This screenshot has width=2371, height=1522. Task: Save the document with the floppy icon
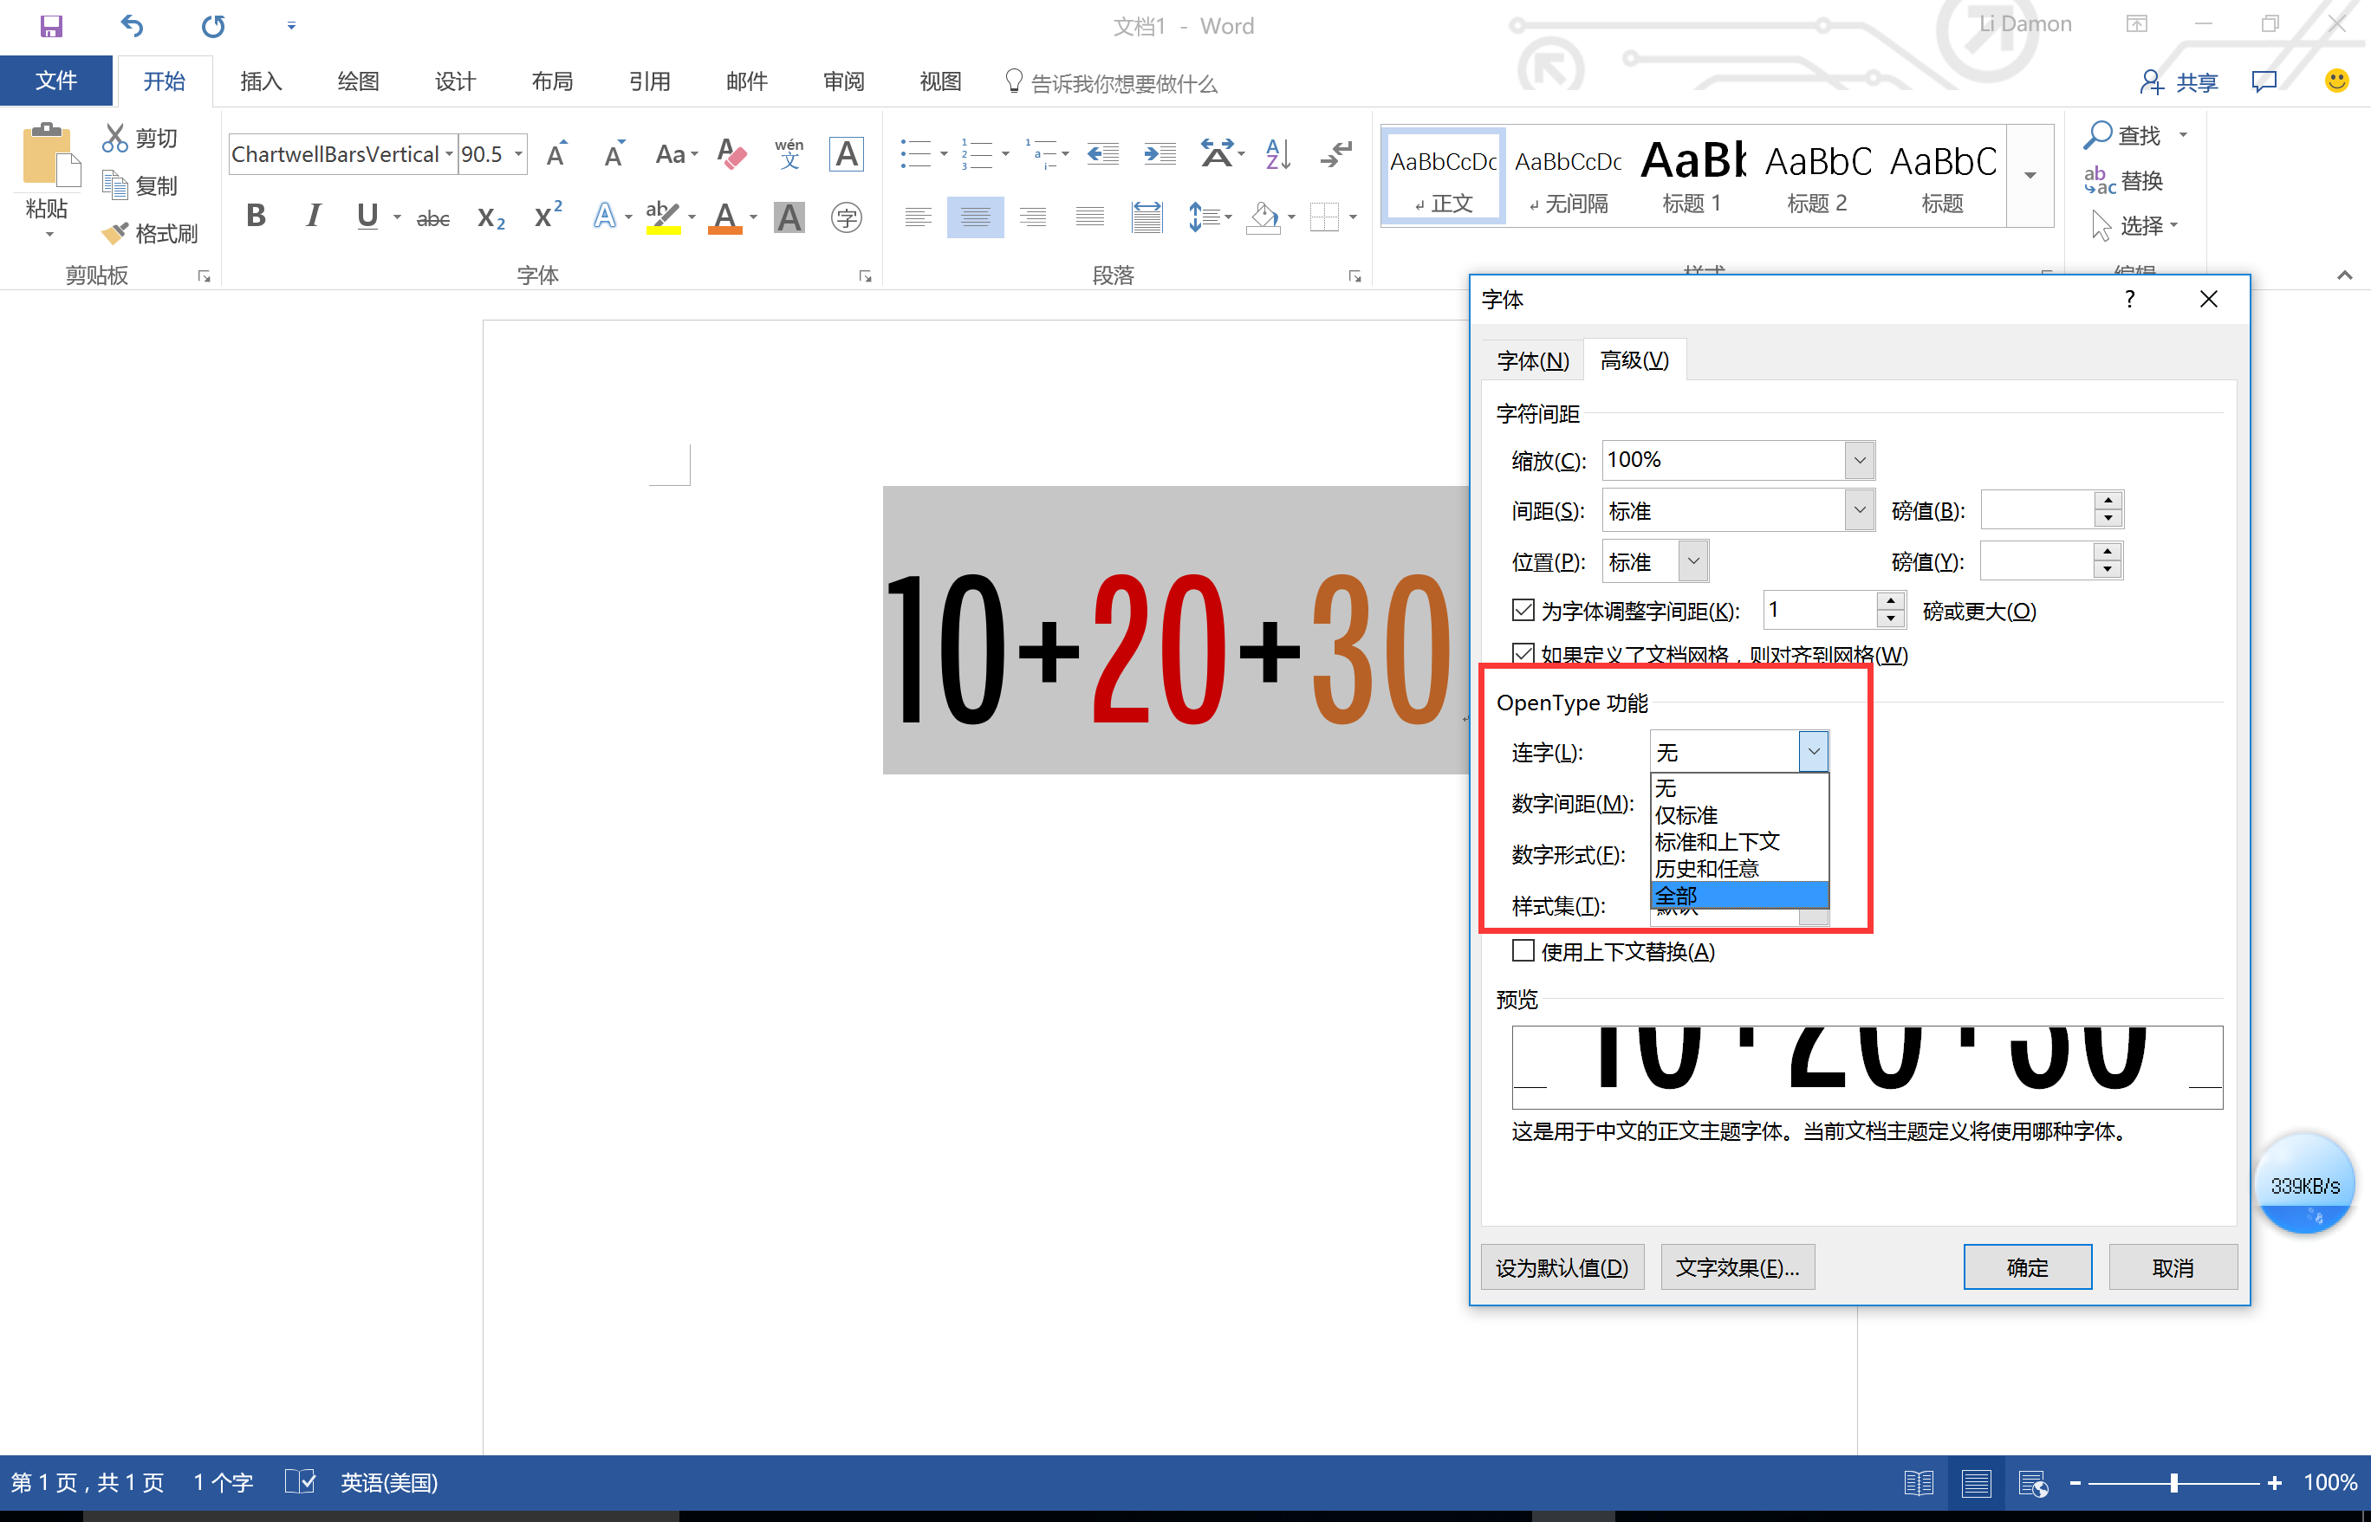pyautogui.click(x=50, y=26)
